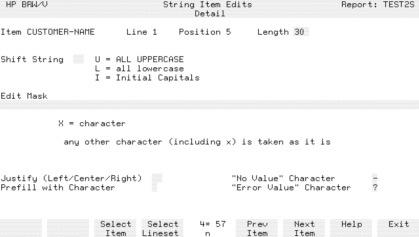Focus the Shift String input field
The width and height of the screenshot is (419, 237).
79,59
